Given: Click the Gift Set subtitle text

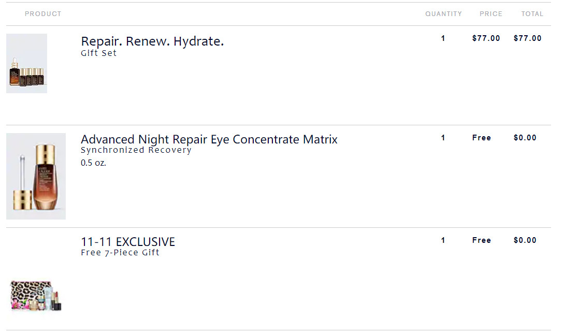Looking at the screenshot, I should [98, 53].
